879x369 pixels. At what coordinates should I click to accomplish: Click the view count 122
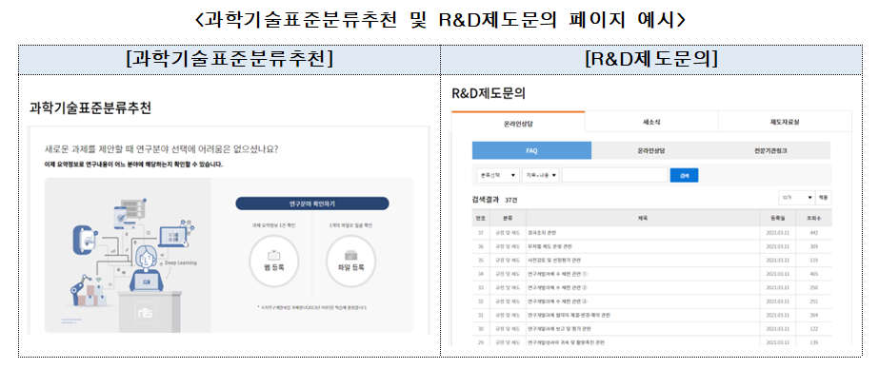pos(814,329)
